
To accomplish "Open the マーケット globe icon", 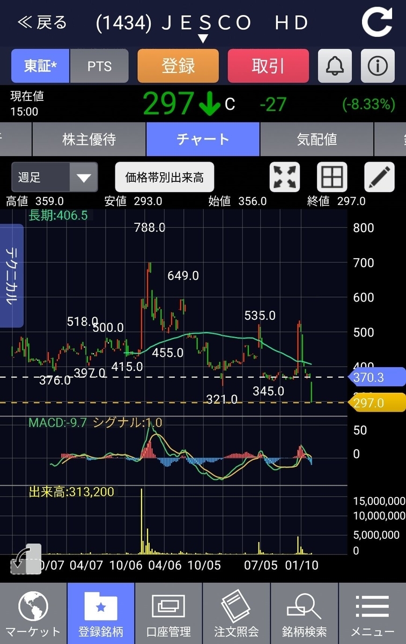I will click(x=33, y=613).
